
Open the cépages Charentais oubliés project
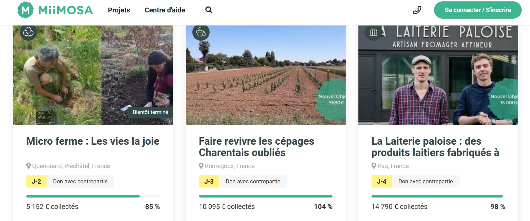point(256,147)
